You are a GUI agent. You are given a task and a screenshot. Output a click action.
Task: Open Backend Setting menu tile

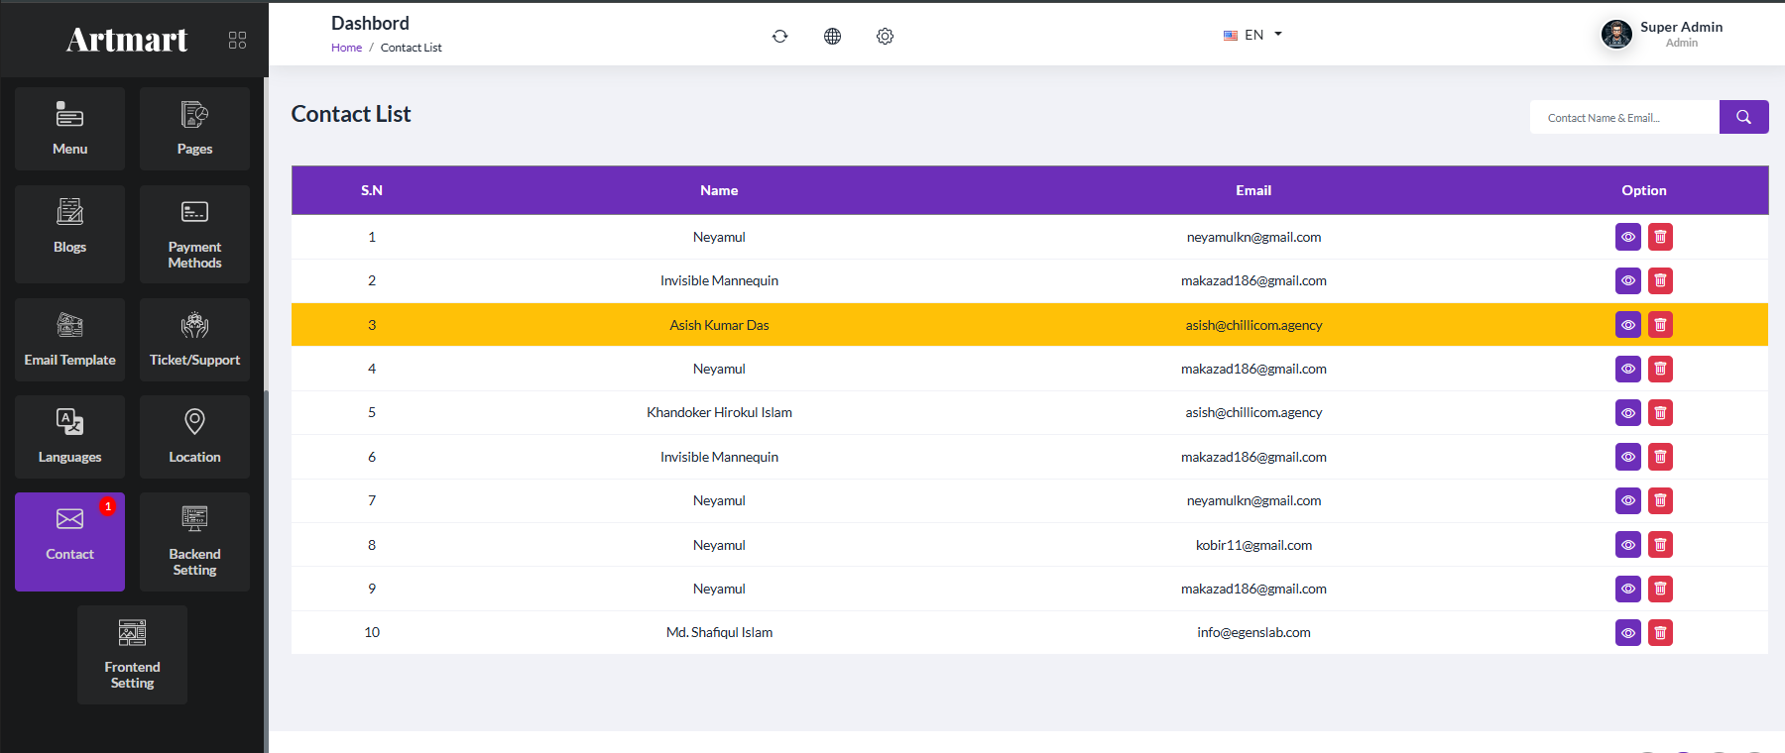(x=194, y=542)
